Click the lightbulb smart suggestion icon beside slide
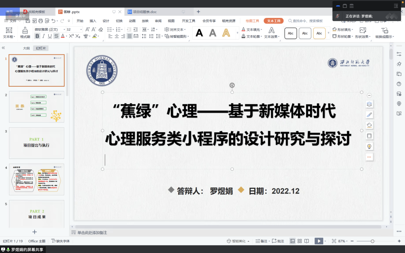 coord(369,146)
